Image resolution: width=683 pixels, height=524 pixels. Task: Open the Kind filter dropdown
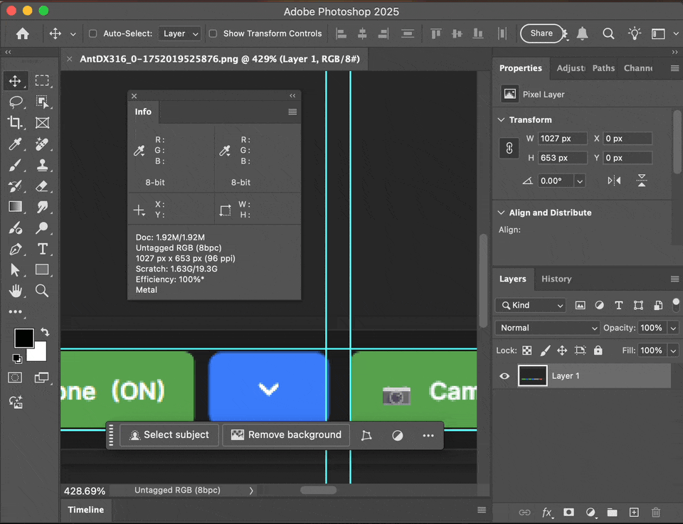click(530, 304)
